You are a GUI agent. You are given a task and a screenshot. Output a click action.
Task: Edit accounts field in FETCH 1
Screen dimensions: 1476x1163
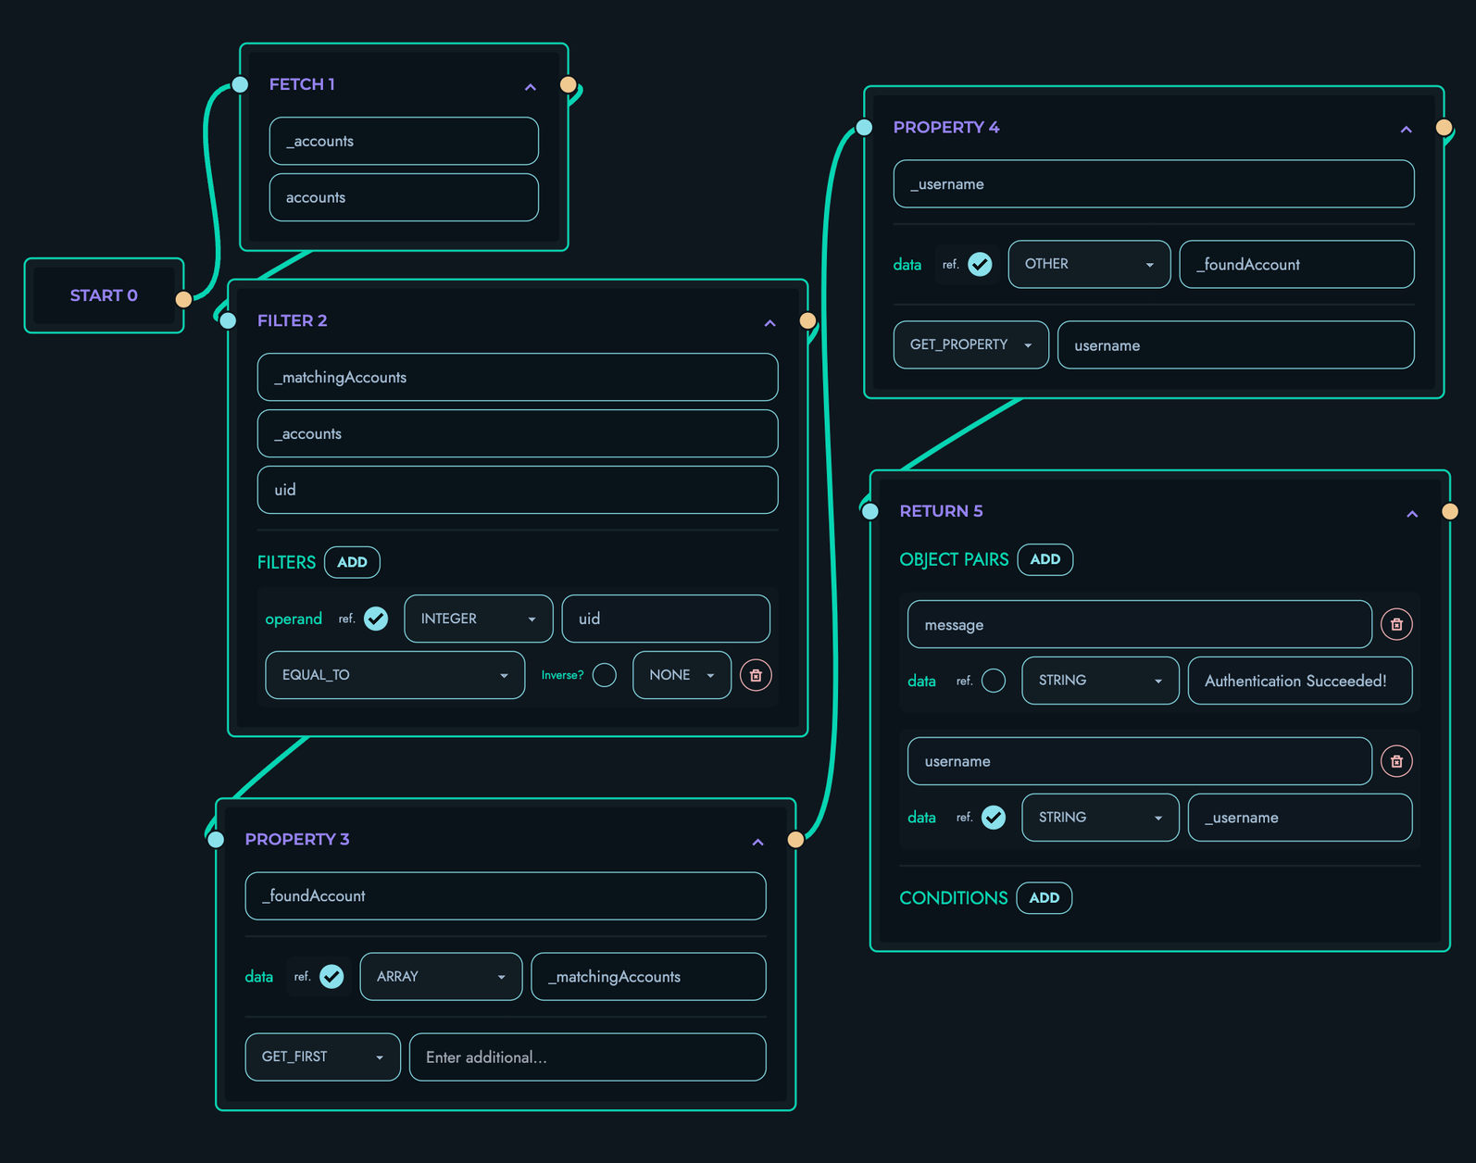point(404,197)
